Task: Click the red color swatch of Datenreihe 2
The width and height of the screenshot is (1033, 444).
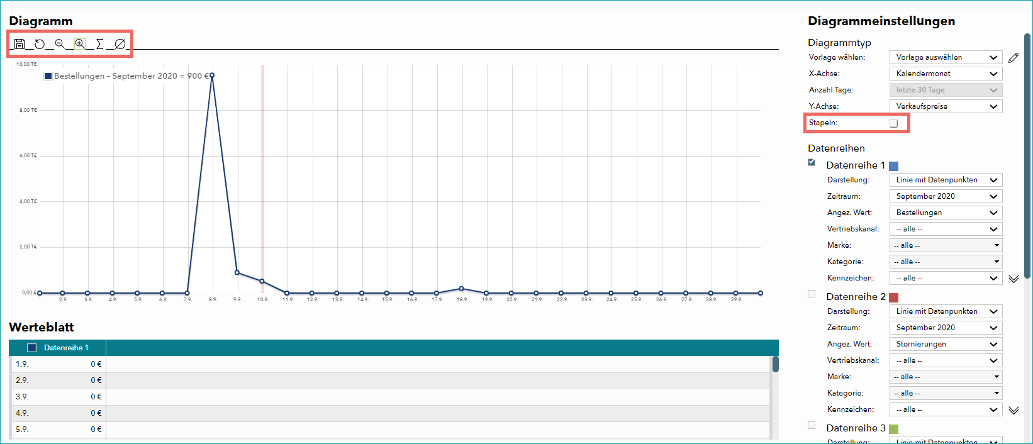Action: [x=893, y=297]
